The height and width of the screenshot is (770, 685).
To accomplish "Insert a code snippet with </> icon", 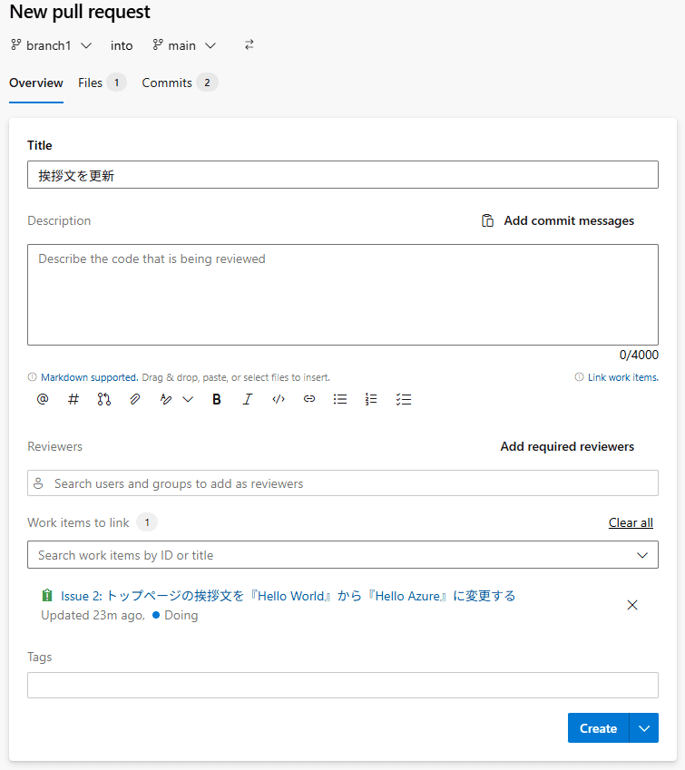I will click(279, 399).
